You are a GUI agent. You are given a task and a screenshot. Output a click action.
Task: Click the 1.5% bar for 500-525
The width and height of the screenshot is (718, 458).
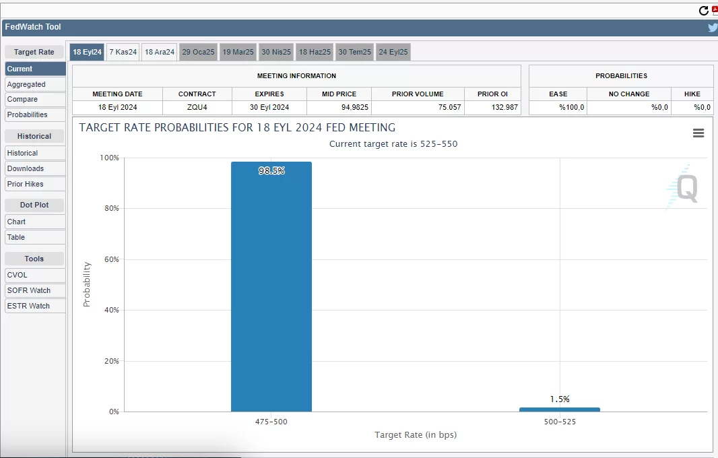[x=559, y=410]
